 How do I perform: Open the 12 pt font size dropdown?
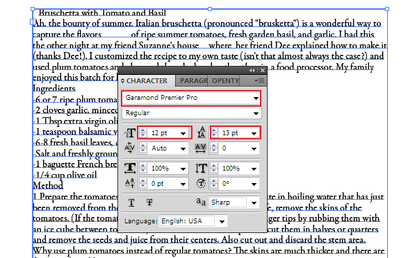183,133
